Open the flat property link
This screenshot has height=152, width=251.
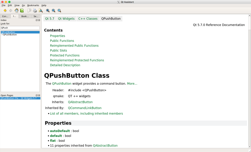coord(53,141)
